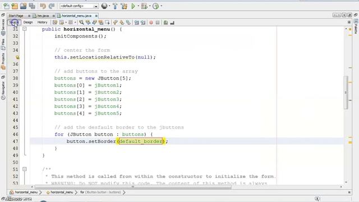The height and width of the screenshot is (202, 359).
Task: Select the horizontal_menu.java tab
Action: [x=76, y=16]
